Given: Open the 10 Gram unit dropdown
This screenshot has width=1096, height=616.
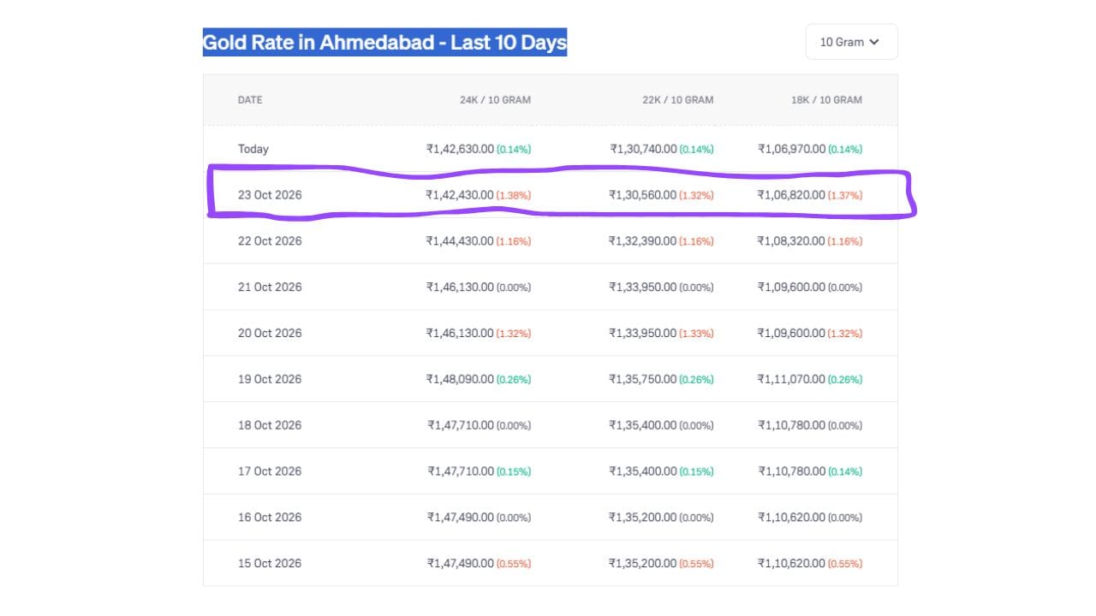Looking at the screenshot, I should point(851,42).
